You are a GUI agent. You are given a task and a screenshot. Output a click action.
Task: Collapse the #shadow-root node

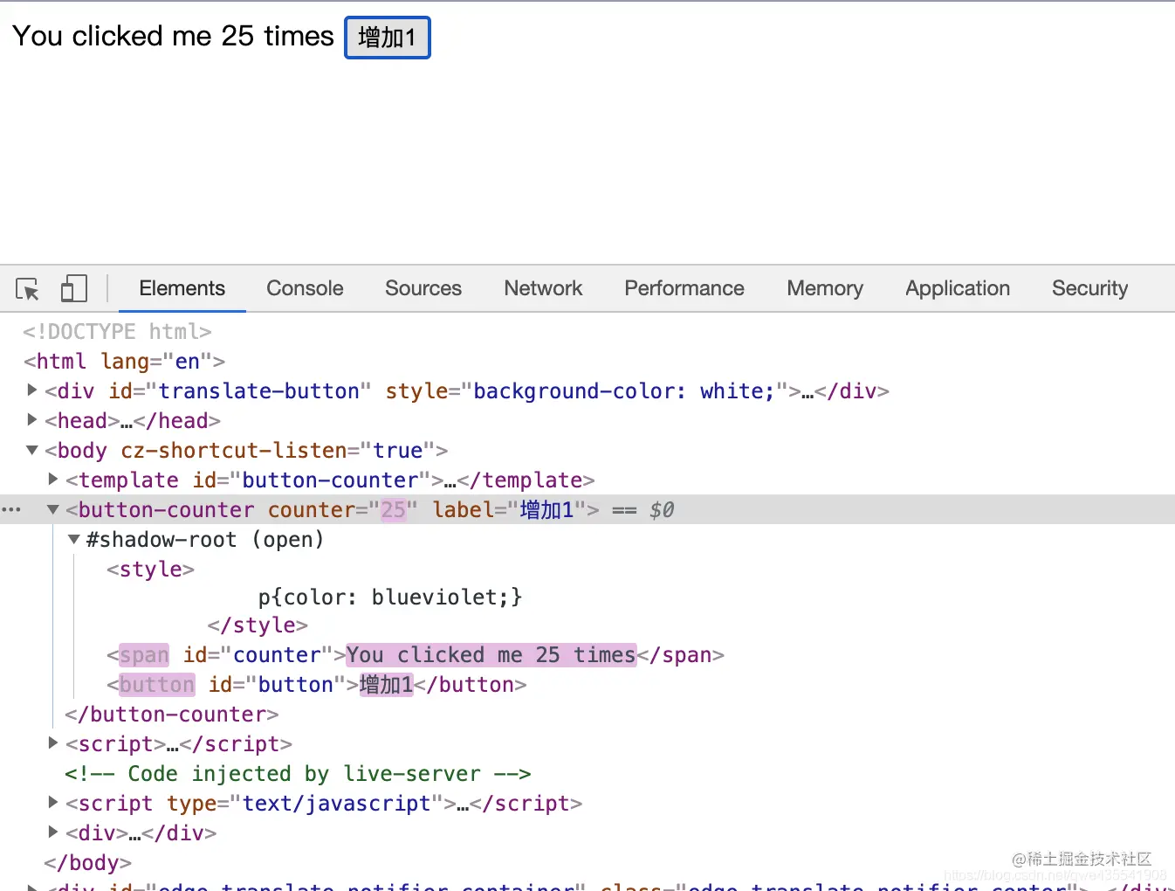tap(74, 539)
